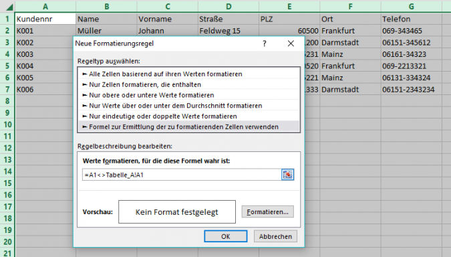Image resolution: width=451 pixels, height=257 pixels.
Task: Select 'Nur eindeutige oder doppelte Werte formatieren'
Action: (x=188, y=116)
